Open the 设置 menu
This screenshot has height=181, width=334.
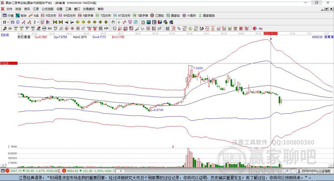[59, 9]
